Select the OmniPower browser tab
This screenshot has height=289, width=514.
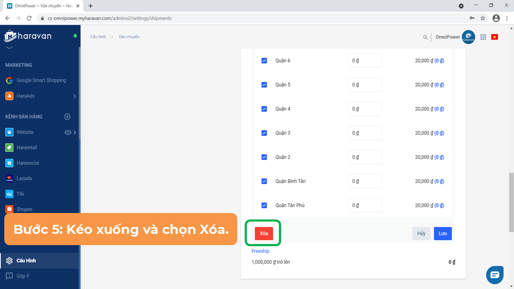point(43,6)
